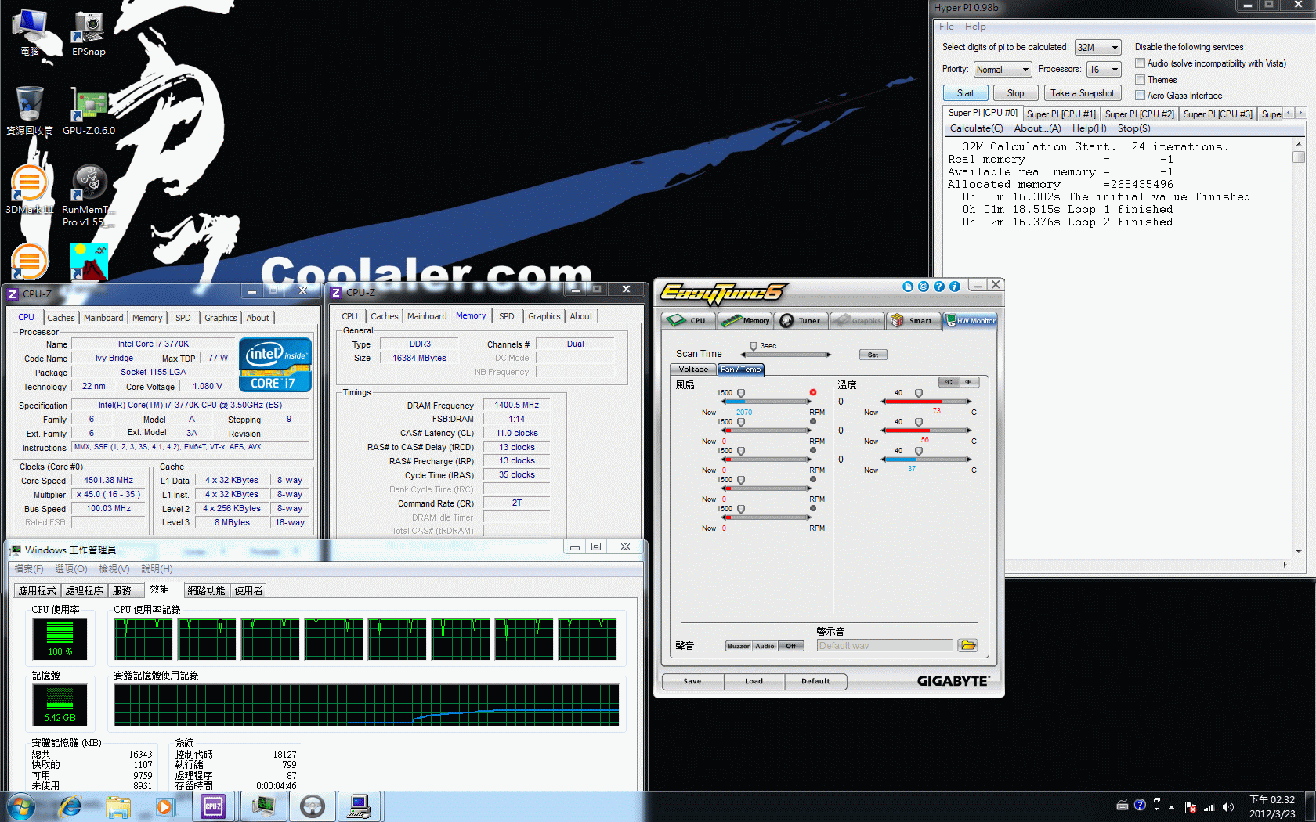
Task: Switch temperature unit to °C
Action: click(949, 382)
